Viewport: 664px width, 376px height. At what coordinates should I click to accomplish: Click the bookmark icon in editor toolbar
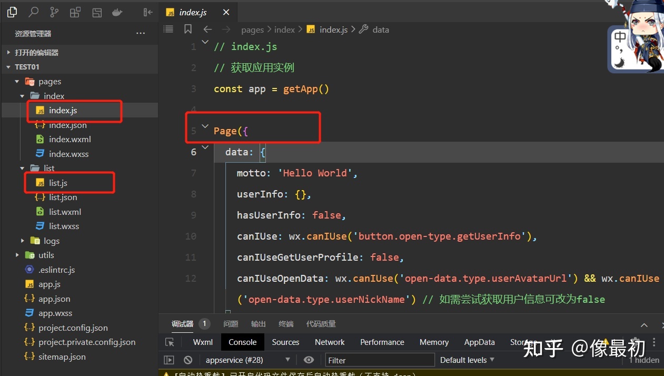187,29
